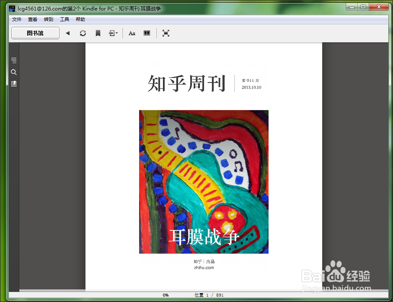Open the search icon in the sidebar
The height and width of the screenshot is (302, 393).
[14, 72]
